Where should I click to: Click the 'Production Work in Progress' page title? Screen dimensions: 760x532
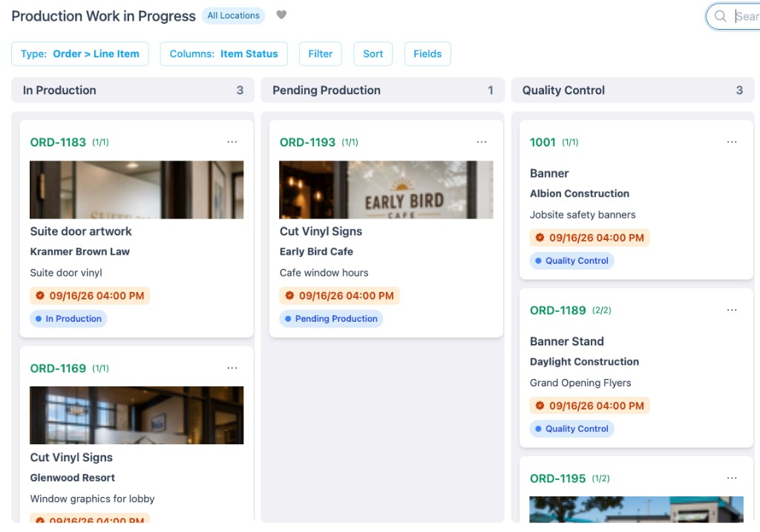pos(103,16)
